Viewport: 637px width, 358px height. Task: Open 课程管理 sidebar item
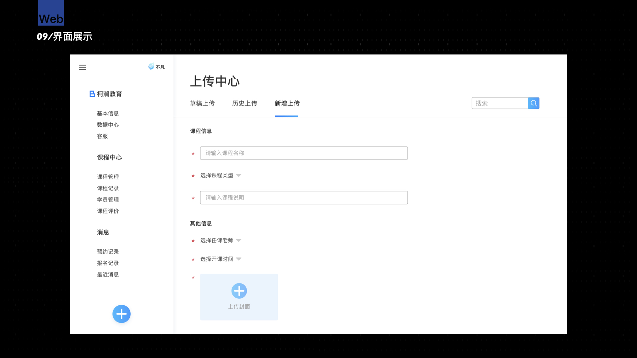(108, 177)
